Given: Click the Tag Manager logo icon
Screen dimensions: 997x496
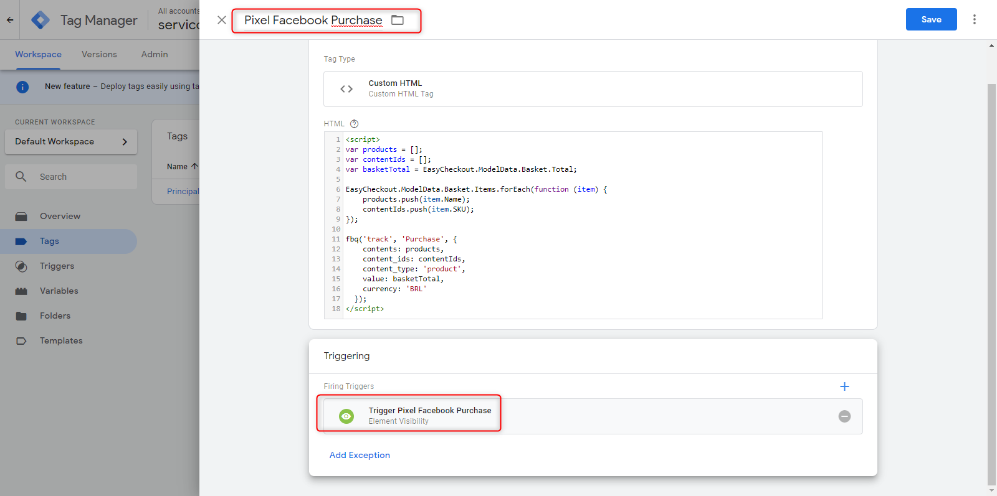Looking at the screenshot, I should click(x=41, y=20).
